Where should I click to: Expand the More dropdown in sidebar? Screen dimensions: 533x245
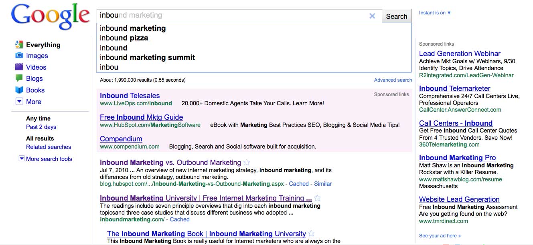click(19, 101)
